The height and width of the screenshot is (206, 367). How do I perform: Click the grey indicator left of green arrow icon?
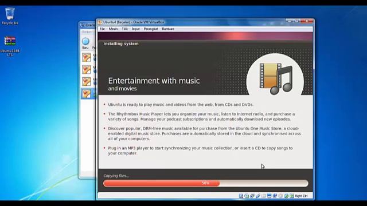pos(280,196)
